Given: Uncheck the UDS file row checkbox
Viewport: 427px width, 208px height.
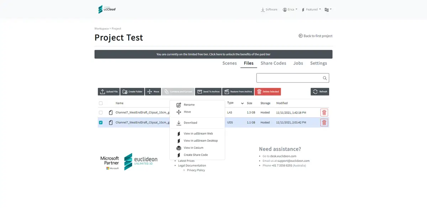Looking at the screenshot, I should [101, 122].
